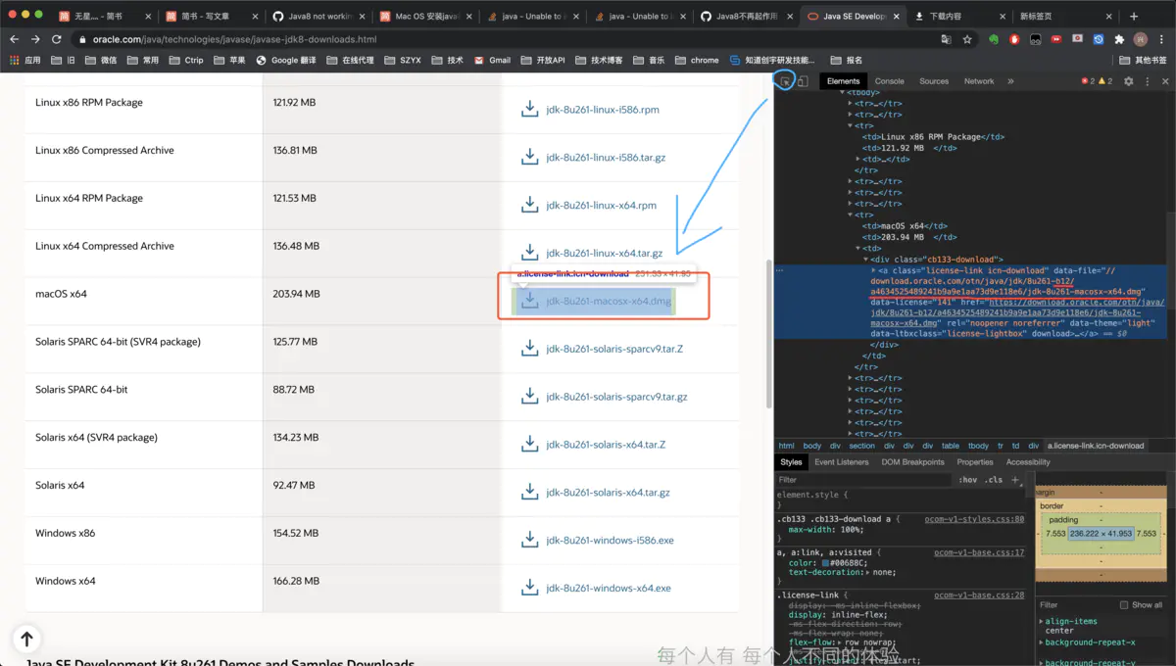Open the Event Listeners tab
The height and width of the screenshot is (666, 1176).
[842, 462]
